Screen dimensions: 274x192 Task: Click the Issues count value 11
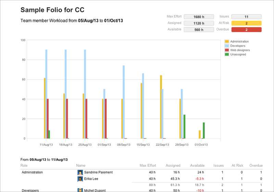tap(247, 17)
